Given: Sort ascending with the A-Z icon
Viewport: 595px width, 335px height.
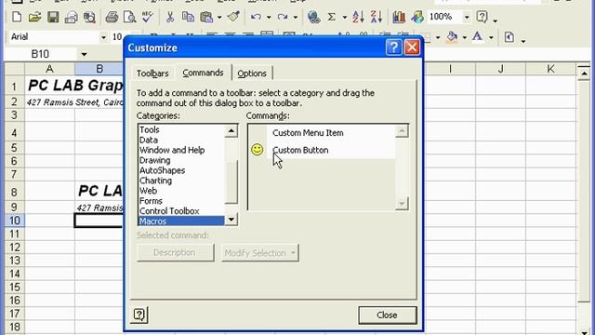Looking at the screenshot, I should pyautogui.click(x=358, y=17).
